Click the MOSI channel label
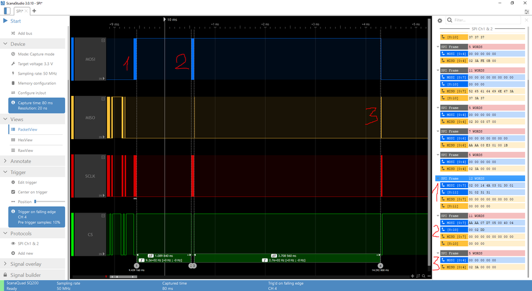 pyautogui.click(x=90, y=59)
